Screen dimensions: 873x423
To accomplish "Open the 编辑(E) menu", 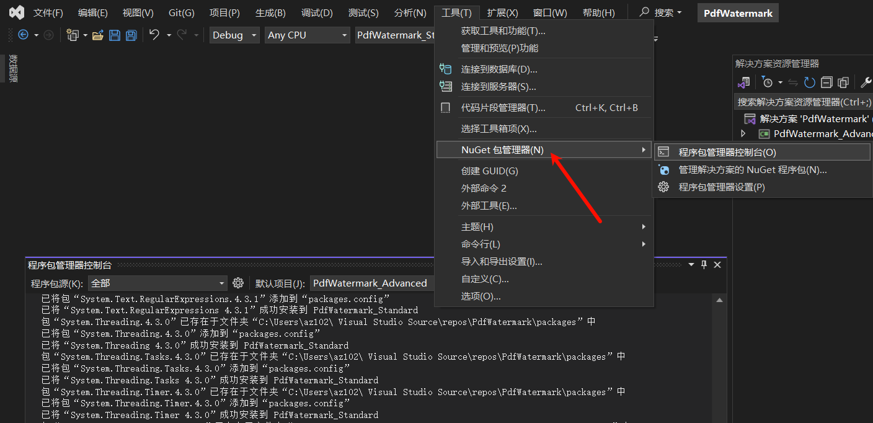I will click(x=93, y=12).
